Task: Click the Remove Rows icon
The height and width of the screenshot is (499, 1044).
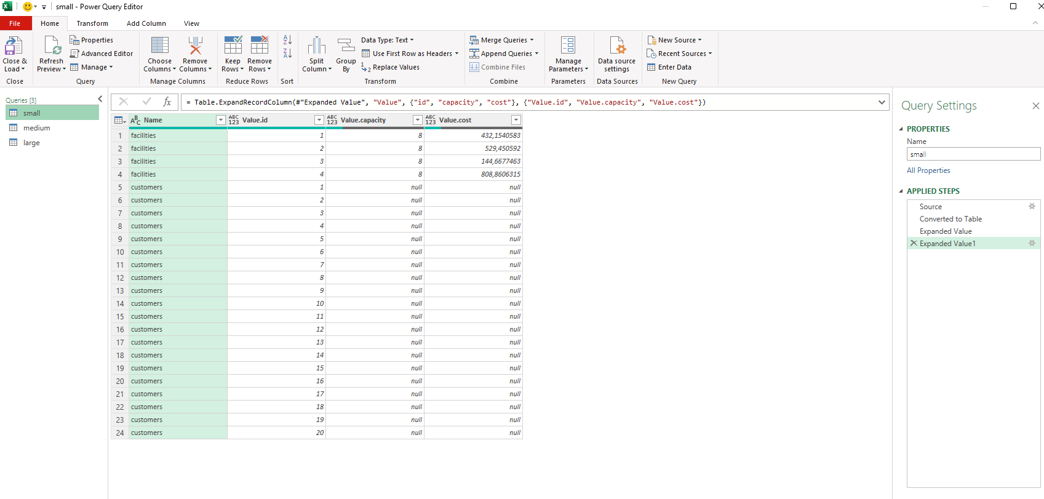Action: click(x=260, y=46)
